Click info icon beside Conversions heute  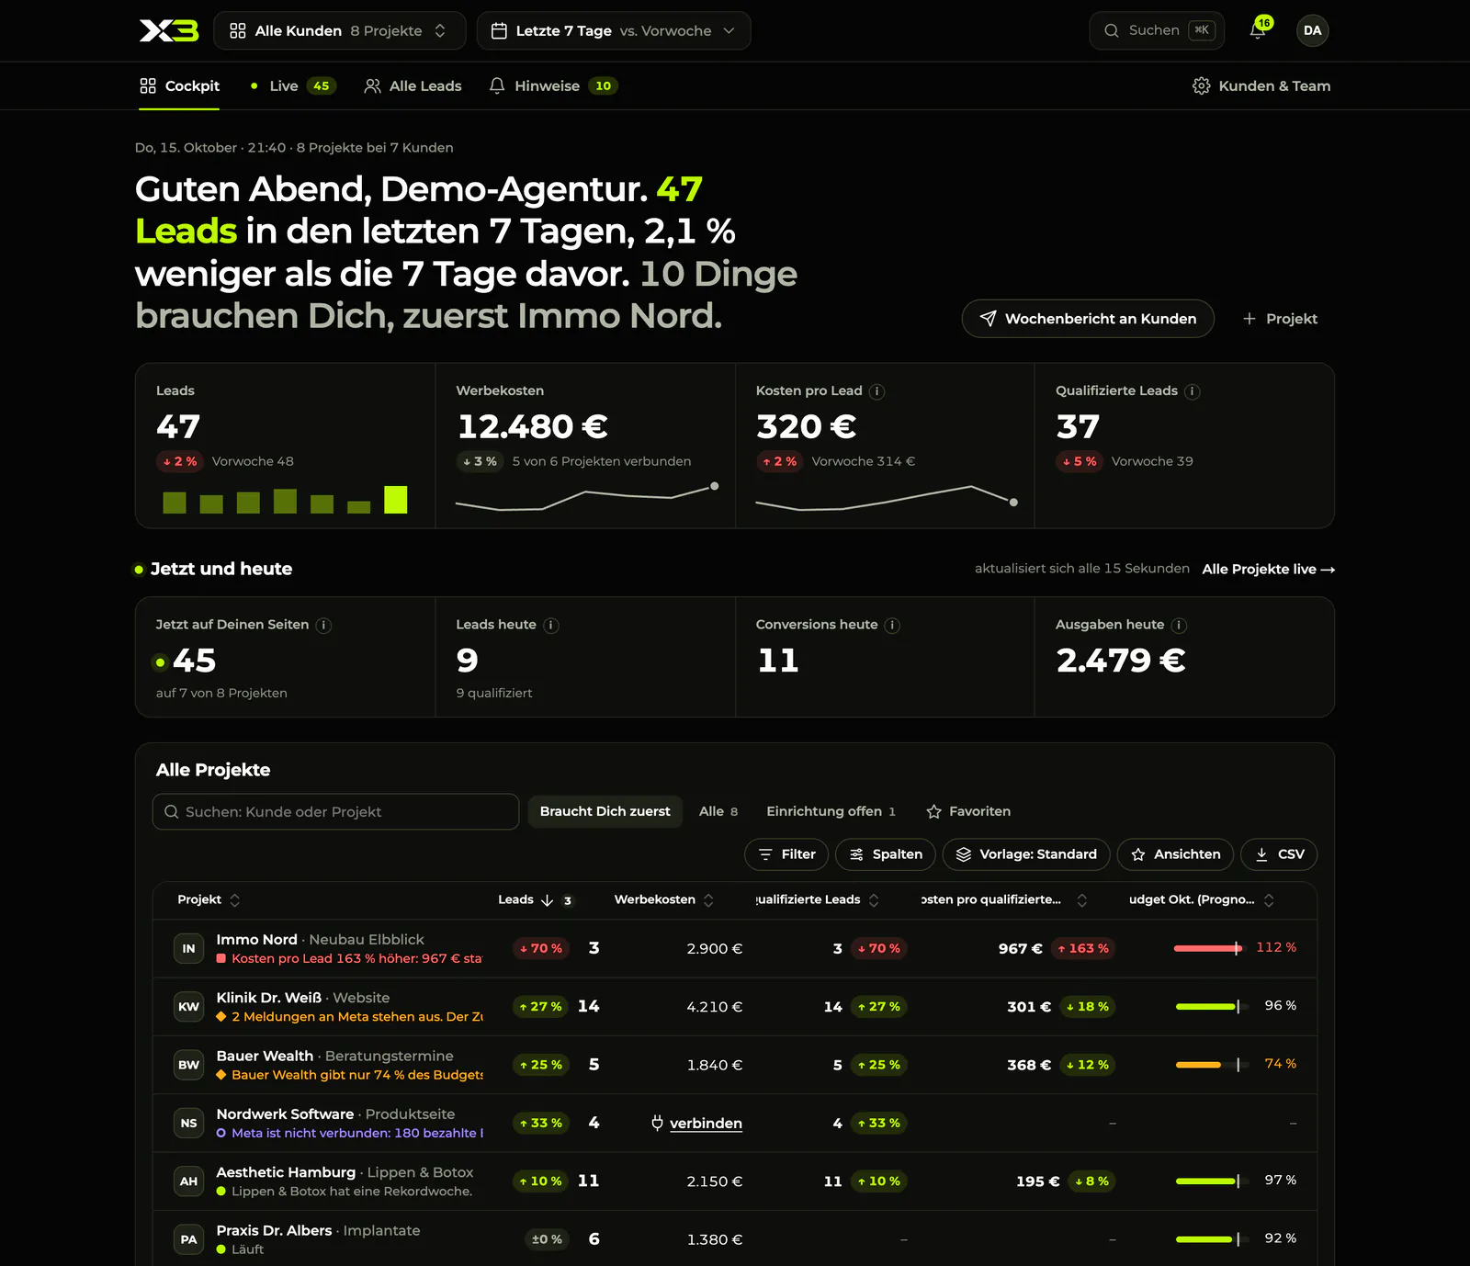point(892,625)
